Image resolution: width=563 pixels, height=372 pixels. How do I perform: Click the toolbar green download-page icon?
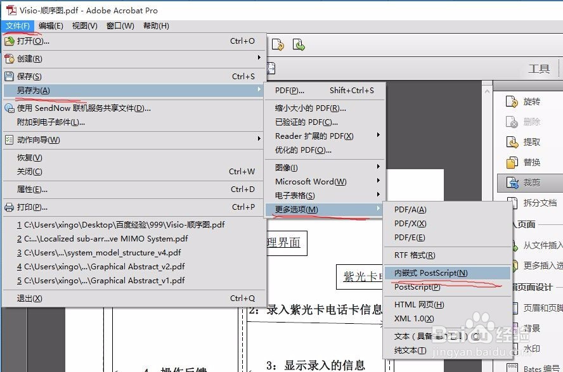[299, 45]
